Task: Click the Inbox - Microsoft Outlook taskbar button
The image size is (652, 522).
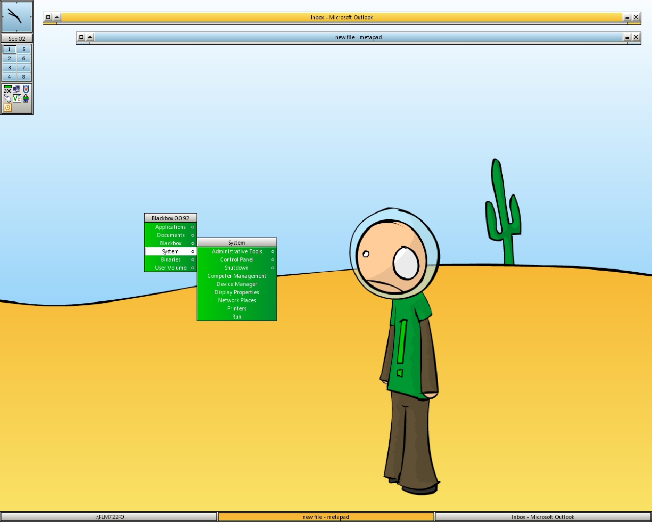Action: click(542, 517)
